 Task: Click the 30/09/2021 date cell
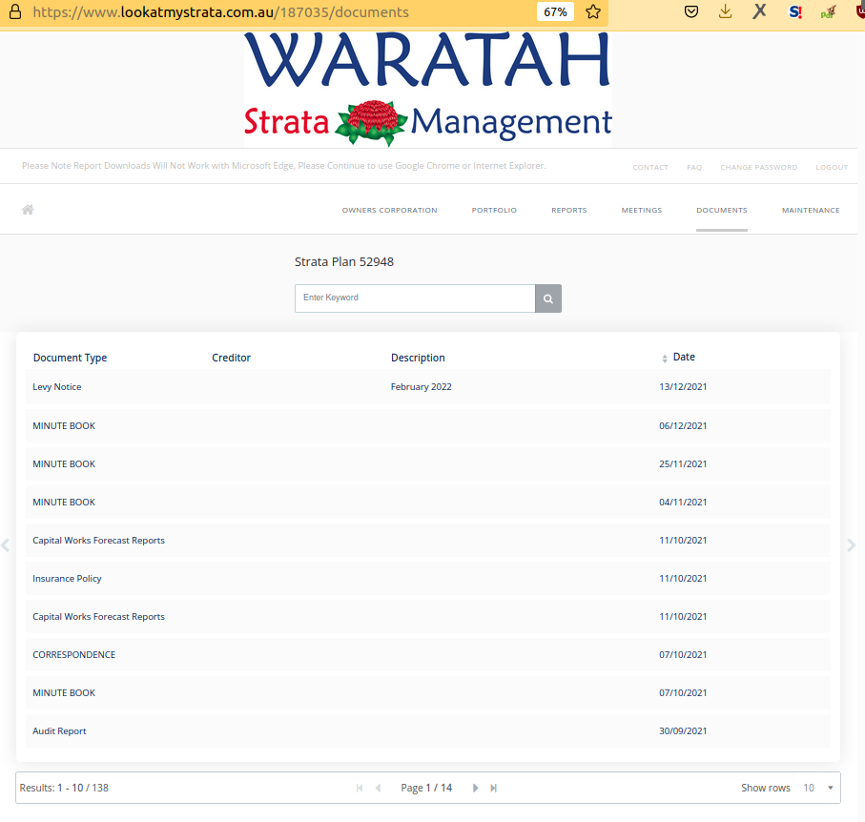pos(683,731)
